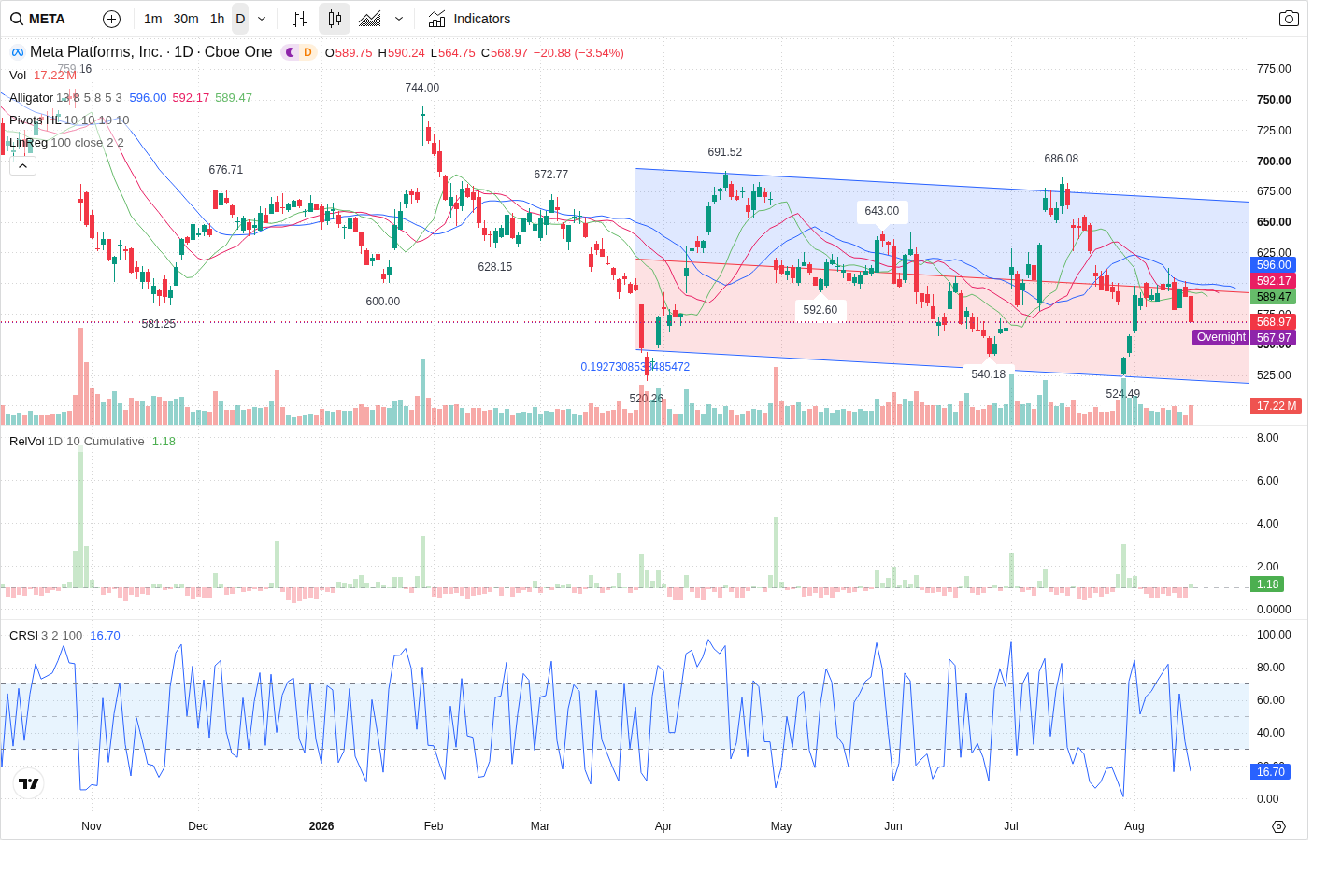Click the 600.00 pivot low label

(383, 302)
